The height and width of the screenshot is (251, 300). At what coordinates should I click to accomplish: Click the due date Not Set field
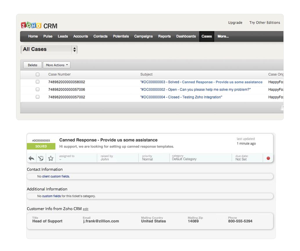click(x=247, y=158)
